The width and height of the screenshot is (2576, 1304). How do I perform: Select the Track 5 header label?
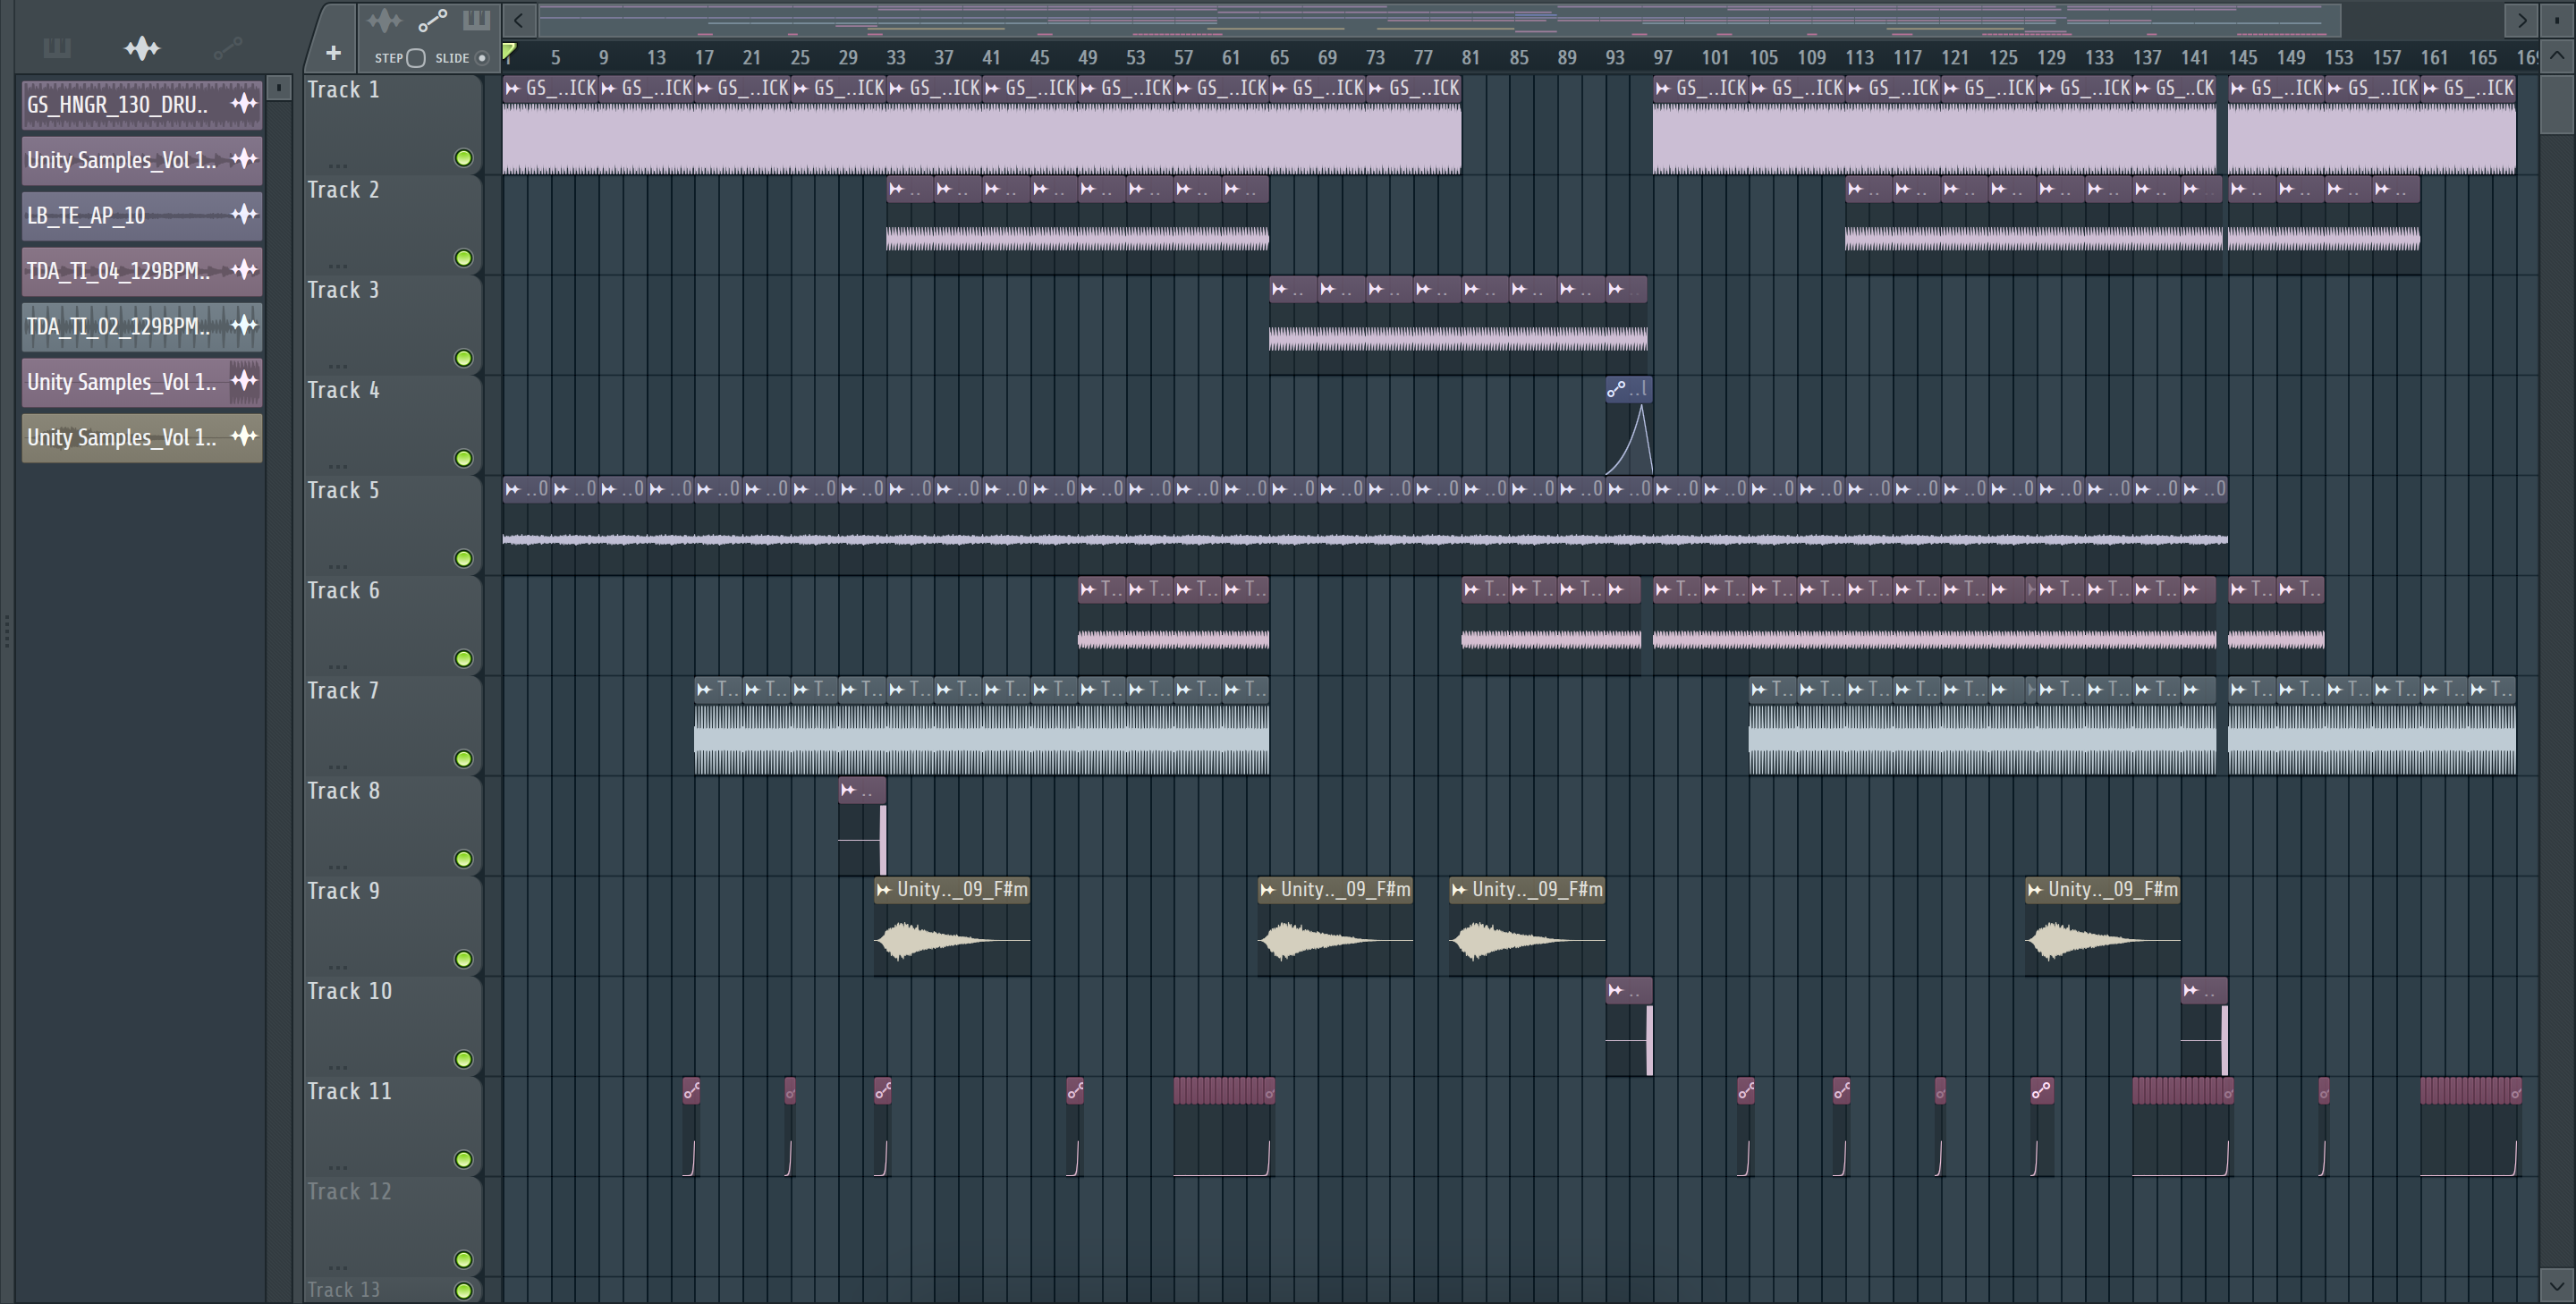343,491
